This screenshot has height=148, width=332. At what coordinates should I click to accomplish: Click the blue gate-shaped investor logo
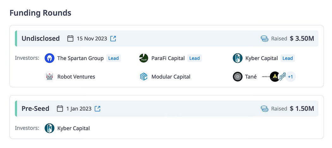click(282, 77)
